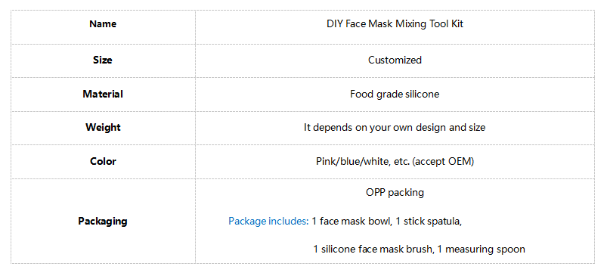
Task: Click the Customized size value
Action: (x=395, y=60)
